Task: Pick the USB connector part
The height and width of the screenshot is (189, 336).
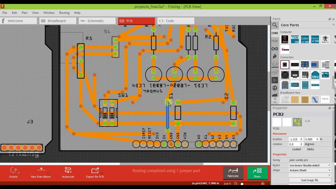Action: click(x=325, y=65)
